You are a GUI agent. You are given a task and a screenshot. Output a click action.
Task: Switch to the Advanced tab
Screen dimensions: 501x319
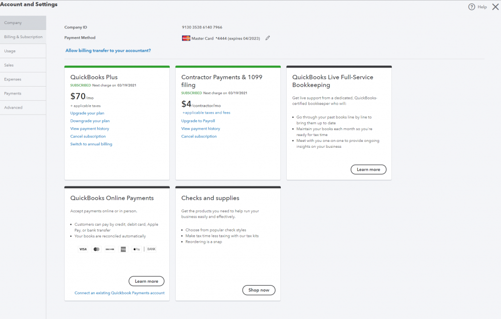tap(23, 108)
